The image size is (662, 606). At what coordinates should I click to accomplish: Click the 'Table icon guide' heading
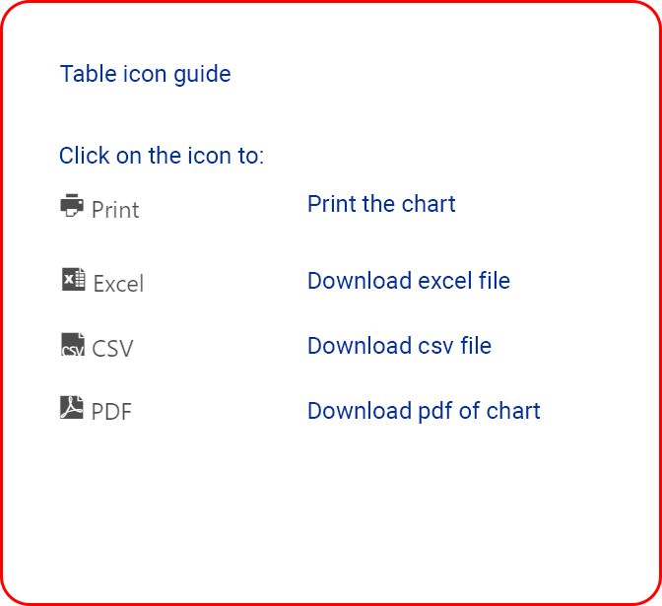(x=145, y=74)
